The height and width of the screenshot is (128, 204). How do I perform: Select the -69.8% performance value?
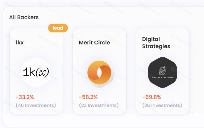(152, 97)
